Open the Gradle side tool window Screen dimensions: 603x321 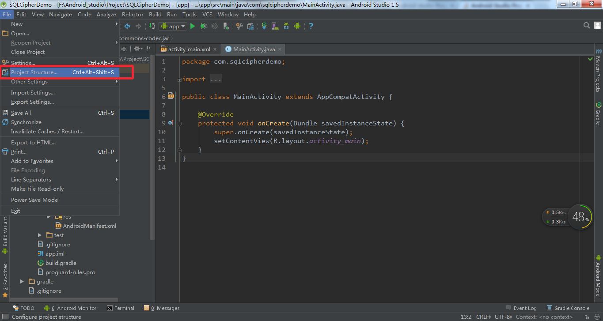pyautogui.click(x=598, y=113)
